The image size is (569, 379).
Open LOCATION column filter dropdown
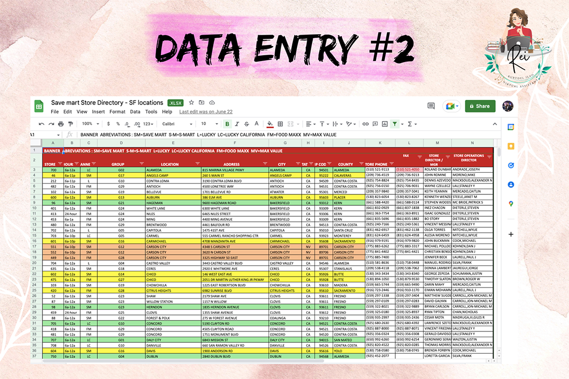[x=198, y=164]
